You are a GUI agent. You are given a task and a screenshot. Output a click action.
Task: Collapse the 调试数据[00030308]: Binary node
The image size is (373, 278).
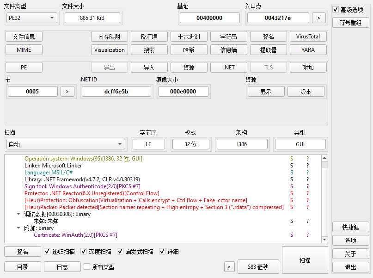pos(18,214)
